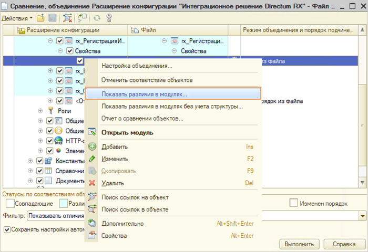Select Показать различия в модулях... menu item

coord(144,94)
